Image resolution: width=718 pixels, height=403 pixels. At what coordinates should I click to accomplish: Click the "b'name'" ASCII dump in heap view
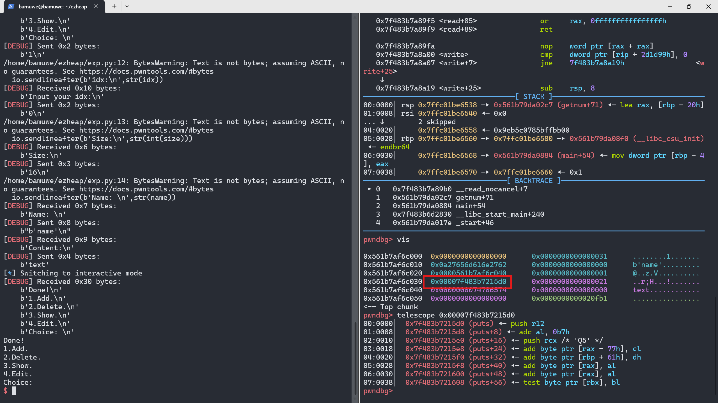tap(647, 265)
